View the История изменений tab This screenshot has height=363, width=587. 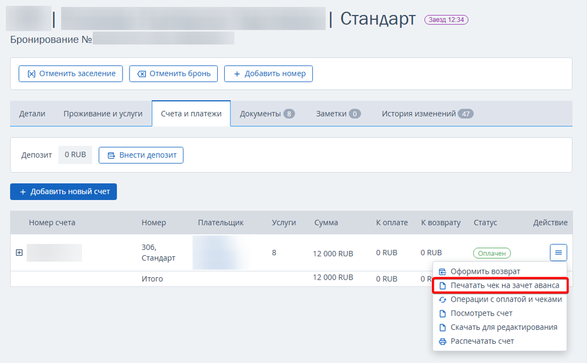click(x=427, y=114)
